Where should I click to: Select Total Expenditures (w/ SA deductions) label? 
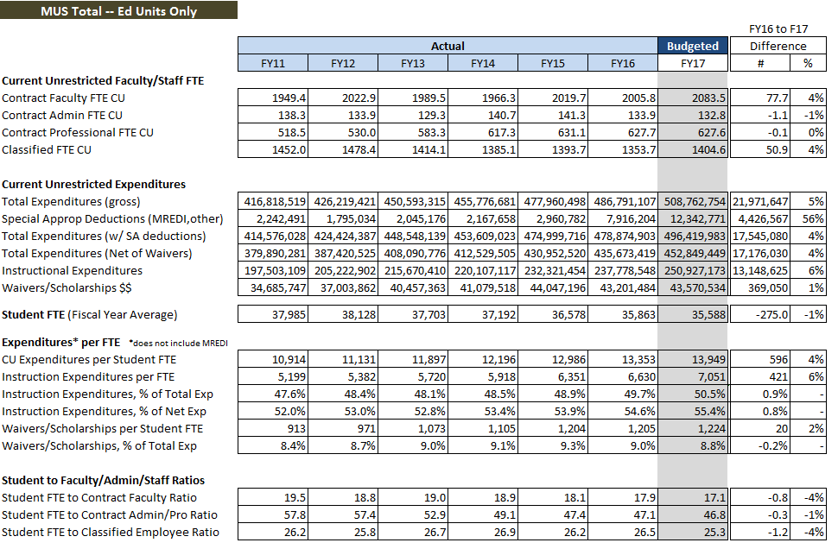click(104, 236)
